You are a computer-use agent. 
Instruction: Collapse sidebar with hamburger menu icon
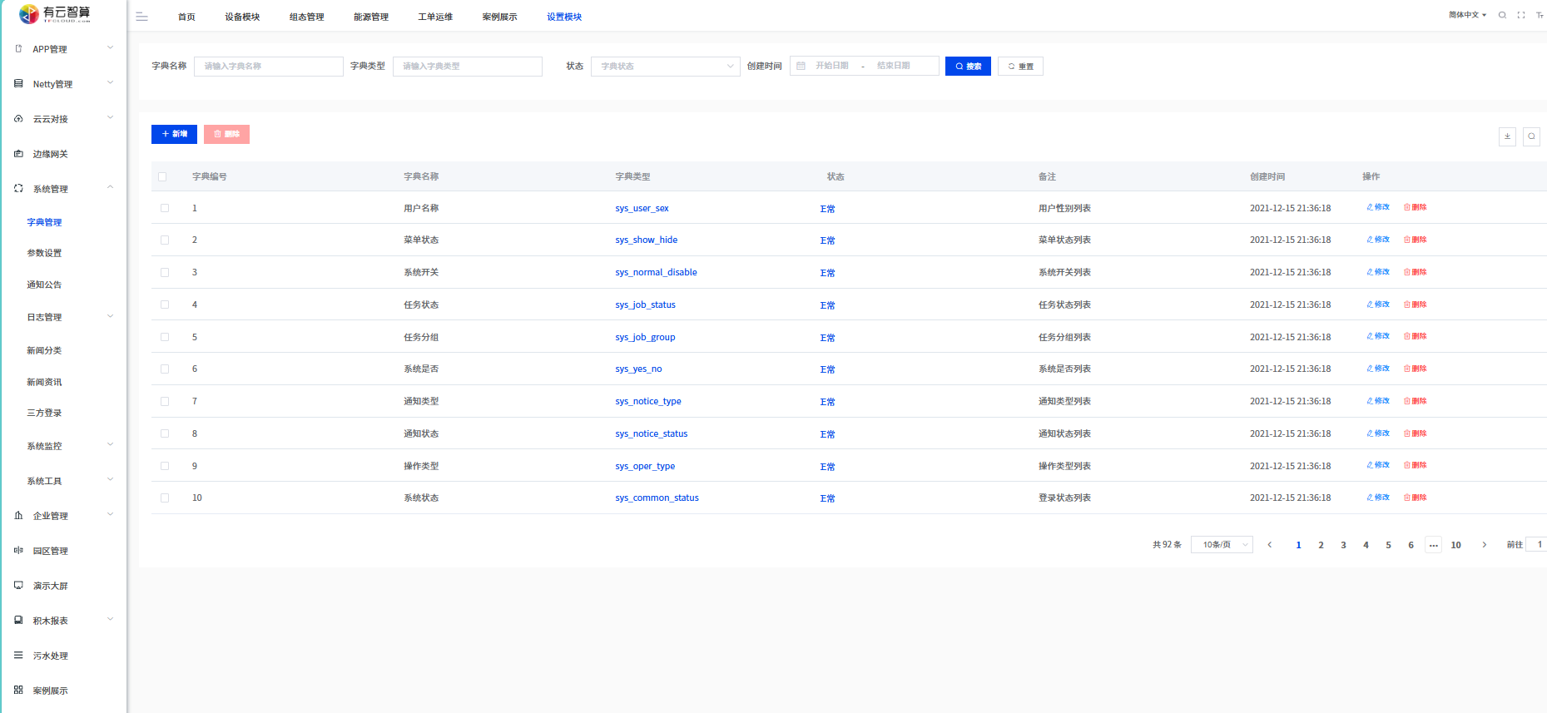pyautogui.click(x=141, y=17)
